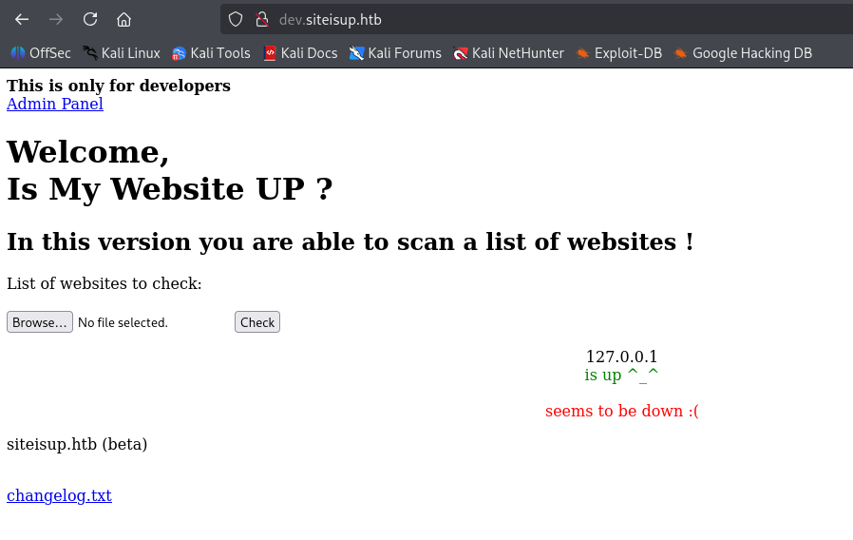Viewport: 853px width, 540px height.
Task: Open the changelog.txt link
Action: 59,495
